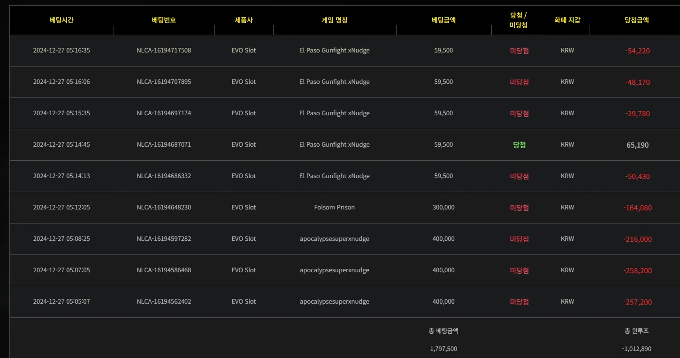Click the 당첨 / 미당첨 column header
Screen dimensions: 680x358
click(519, 20)
